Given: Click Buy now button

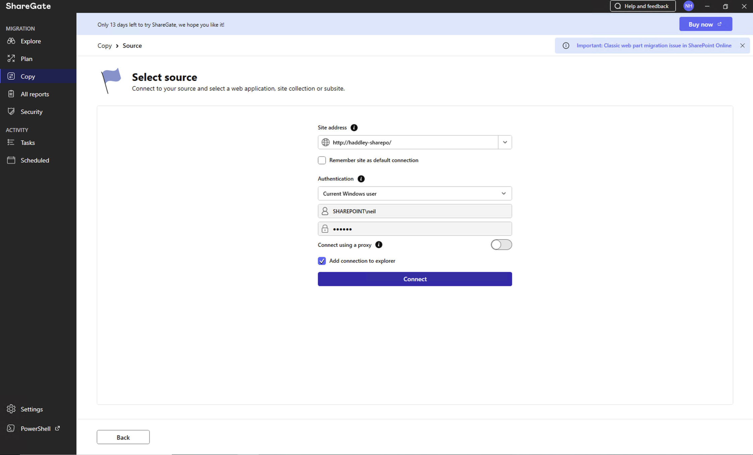Looking at the screenshot, I should (705, 24).
